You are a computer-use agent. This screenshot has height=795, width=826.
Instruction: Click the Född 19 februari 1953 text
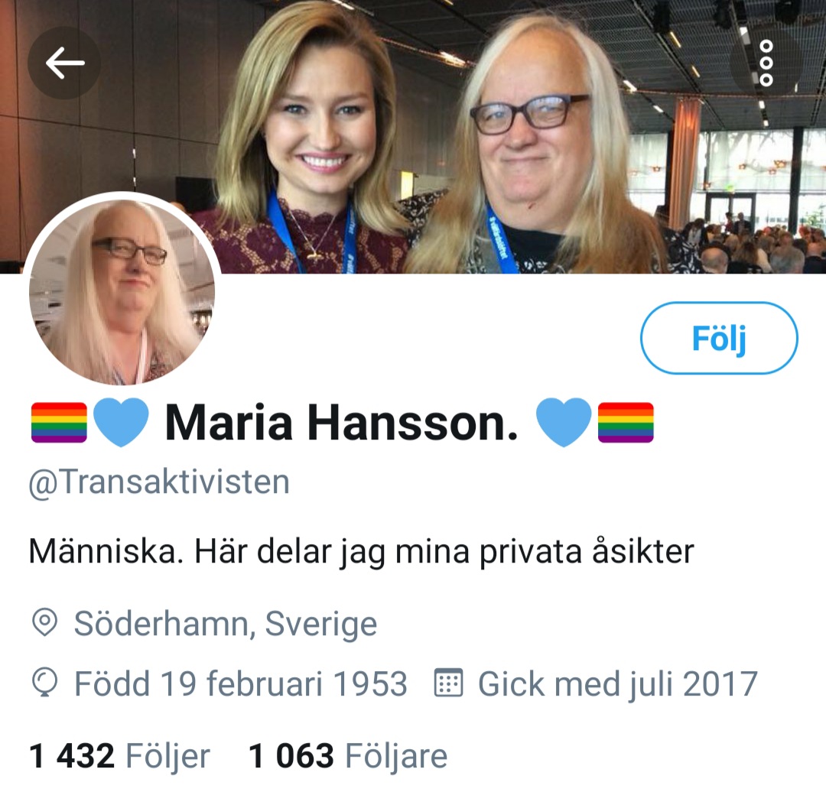(241, 684)
